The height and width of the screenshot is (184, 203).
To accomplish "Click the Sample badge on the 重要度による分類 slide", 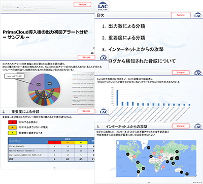I will [86, 111].
